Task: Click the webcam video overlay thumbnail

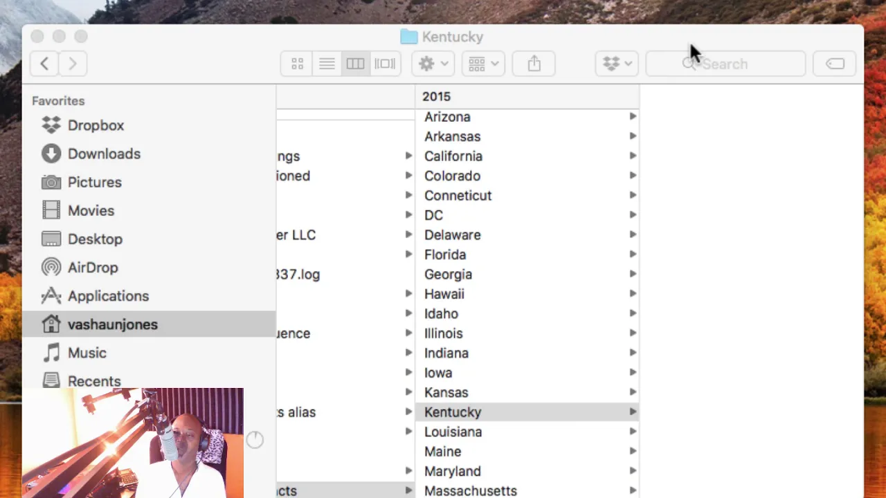Action: 133,443
